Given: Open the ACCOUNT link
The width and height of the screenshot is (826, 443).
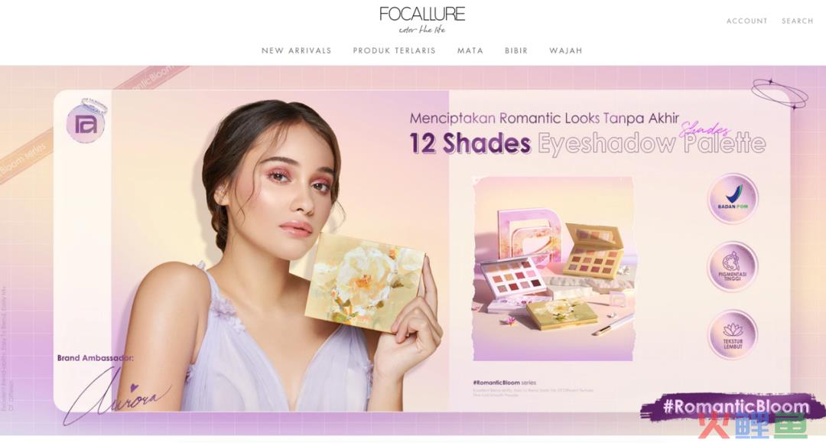Looking at the screenshot, I should click(746, 21).
